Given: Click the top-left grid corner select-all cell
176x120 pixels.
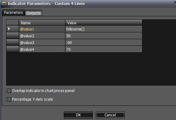Looking at the screenshot, I should pyautogui.click(x=13, y=23).
